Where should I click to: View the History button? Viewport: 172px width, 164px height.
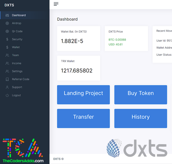(141, 118)
